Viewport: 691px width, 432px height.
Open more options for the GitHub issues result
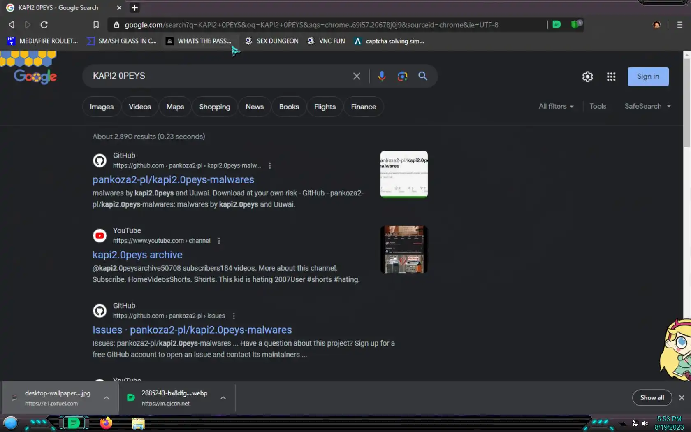[234, 316]
